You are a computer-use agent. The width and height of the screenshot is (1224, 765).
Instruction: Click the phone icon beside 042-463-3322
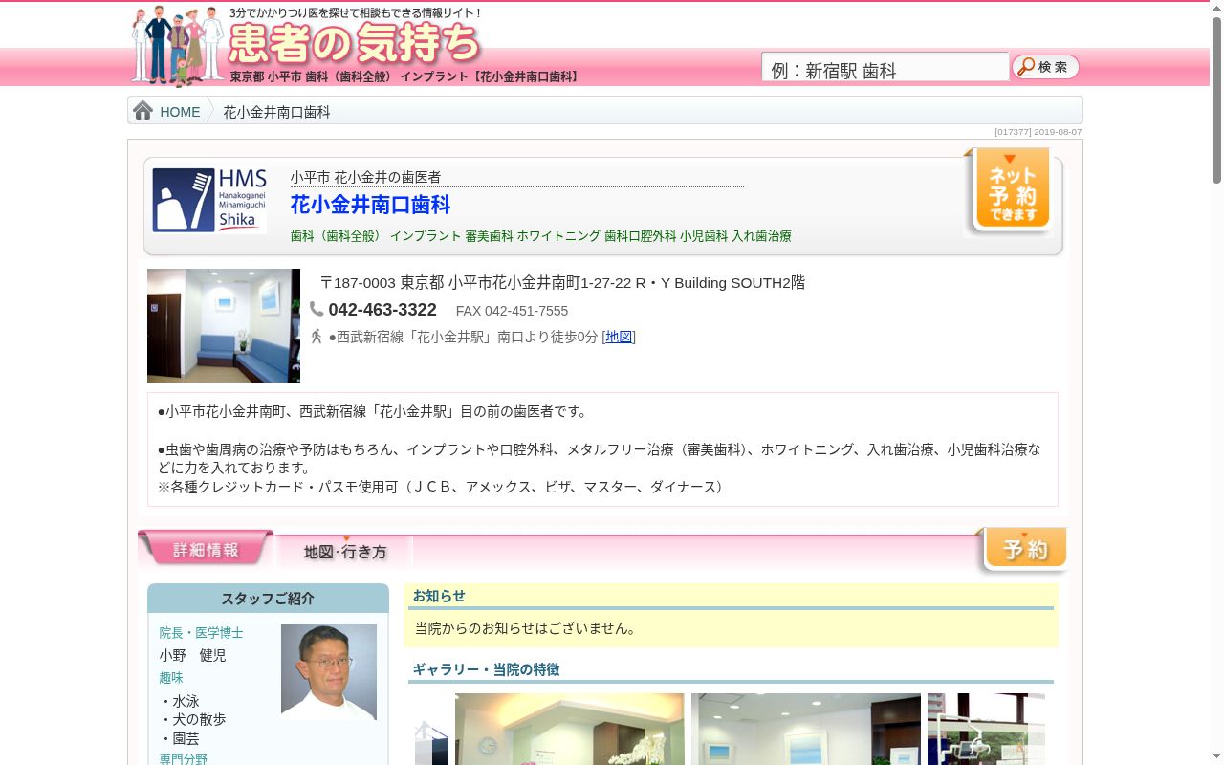(x=317, y=309)
